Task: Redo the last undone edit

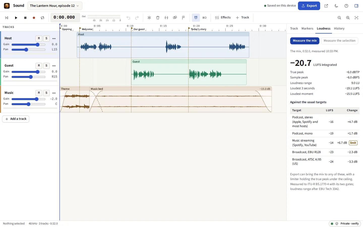Action: tap(137, 18)
